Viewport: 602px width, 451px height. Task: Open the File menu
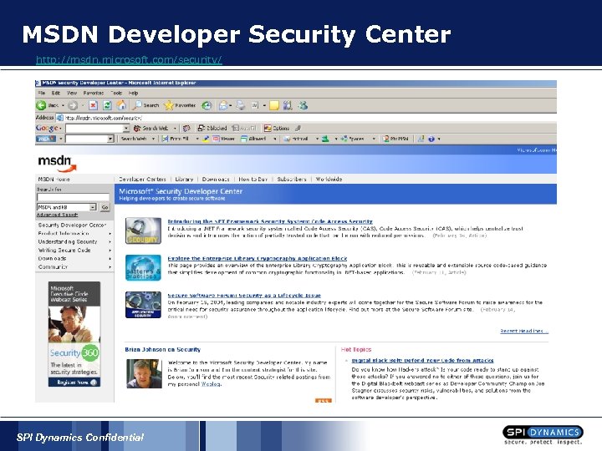point(42,94)
